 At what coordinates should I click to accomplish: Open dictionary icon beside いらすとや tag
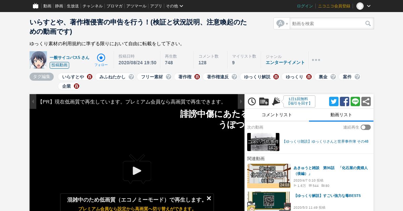pyautogui.click(x=90, y=77)
